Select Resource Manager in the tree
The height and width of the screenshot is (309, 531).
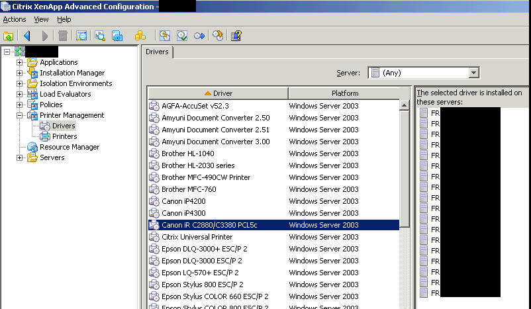click(x=70, y=147)
